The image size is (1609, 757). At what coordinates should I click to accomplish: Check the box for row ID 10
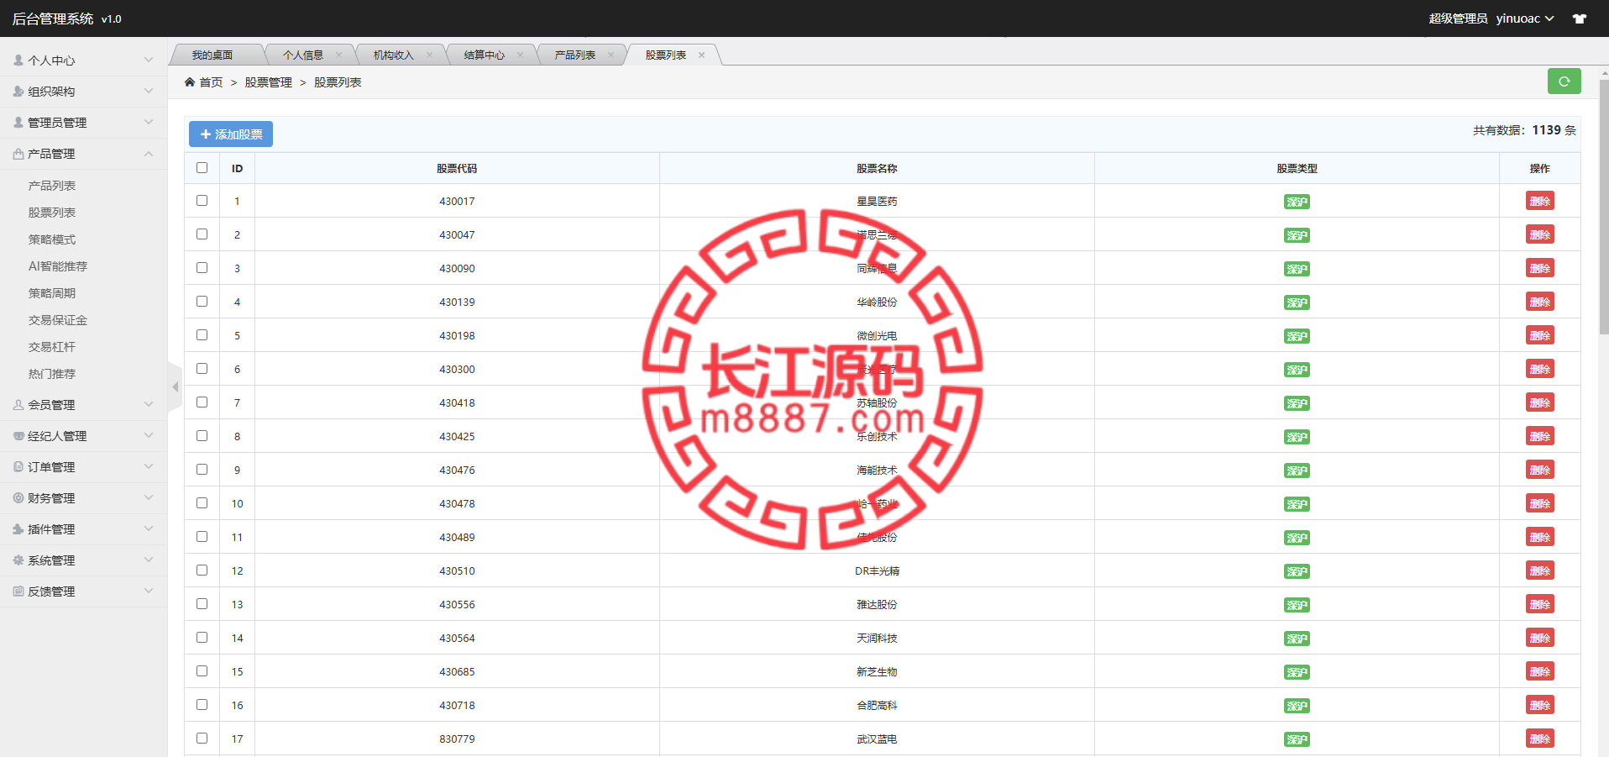point(202,502)
